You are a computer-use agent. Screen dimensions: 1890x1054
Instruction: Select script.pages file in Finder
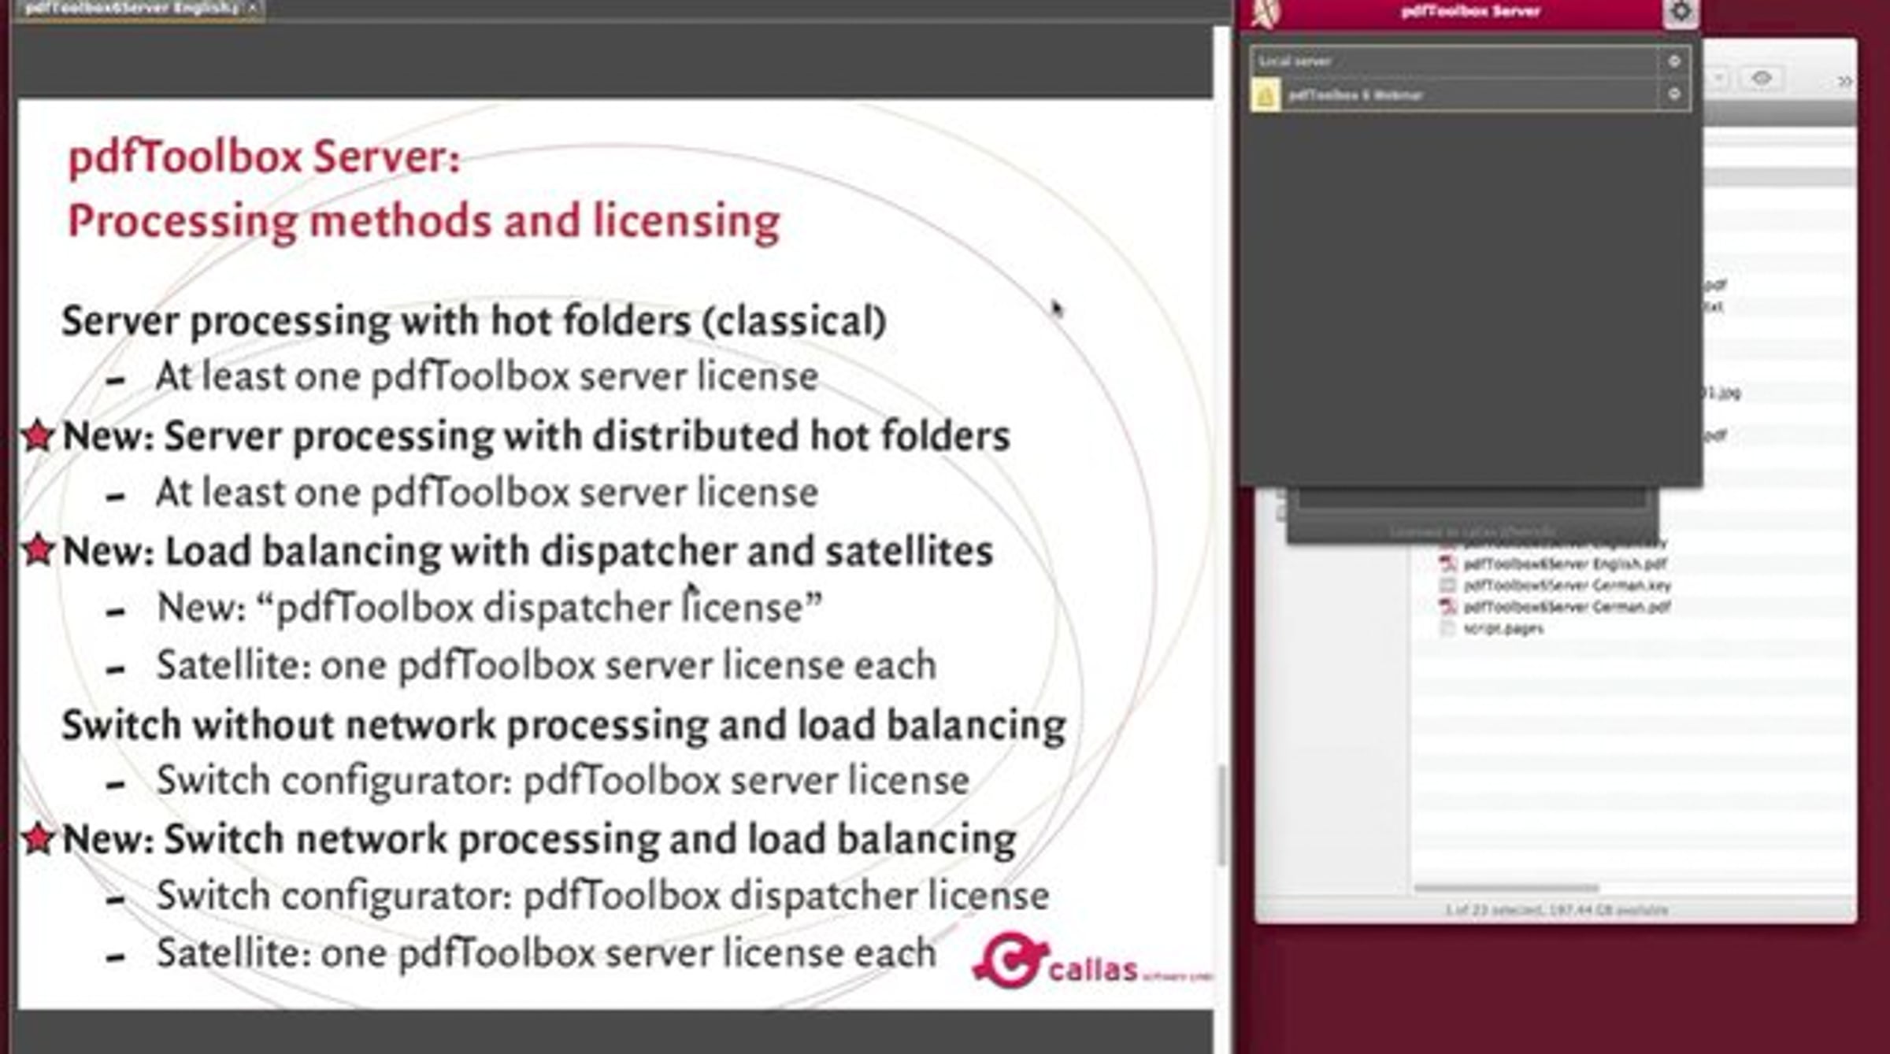click(x=1503, y=628)
